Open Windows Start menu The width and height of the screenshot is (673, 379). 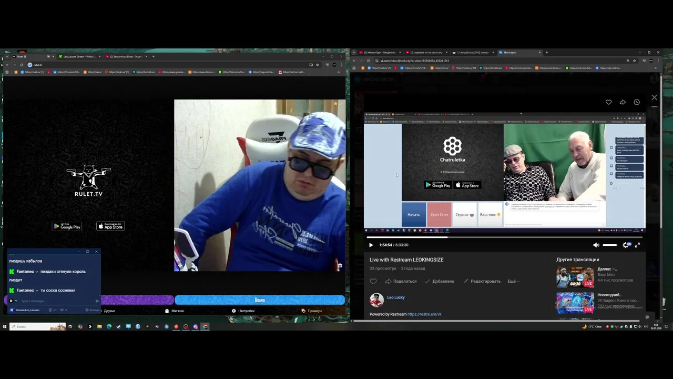click(5, 327)
